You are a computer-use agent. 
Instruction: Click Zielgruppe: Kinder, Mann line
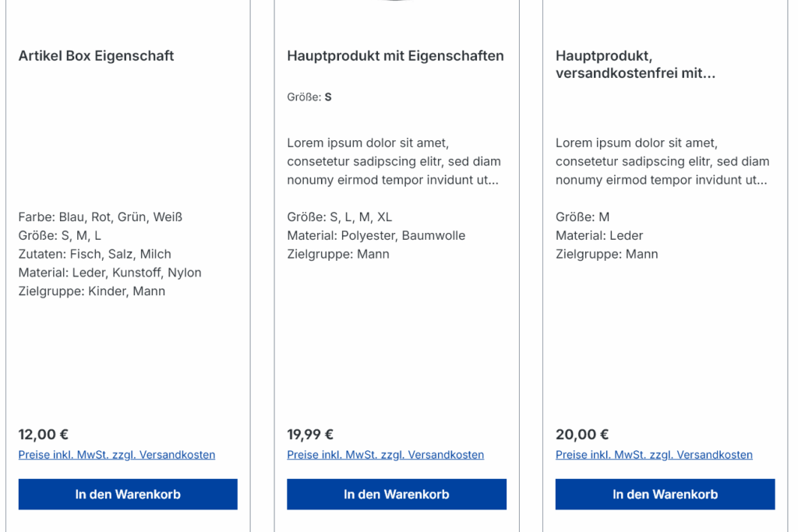coord(92,291)
